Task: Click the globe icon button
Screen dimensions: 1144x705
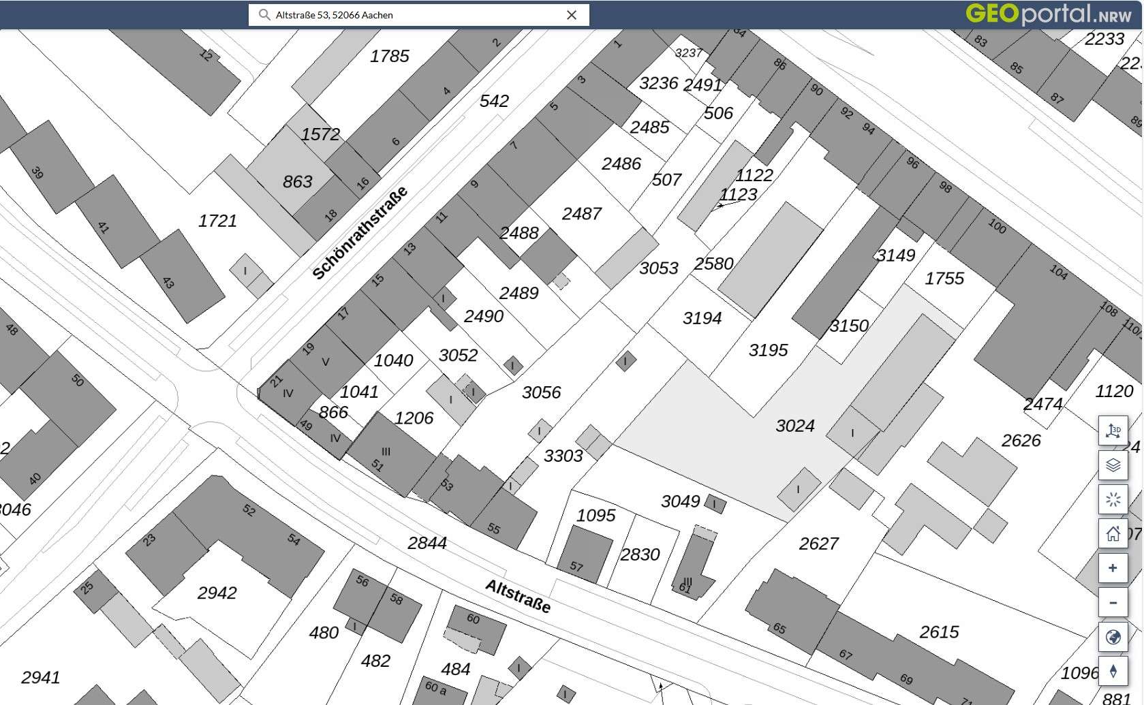Action: [x=1113, y=637]
